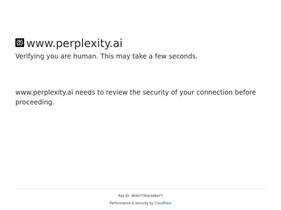Click "This may take a few seconds" text

pos(149,56)
